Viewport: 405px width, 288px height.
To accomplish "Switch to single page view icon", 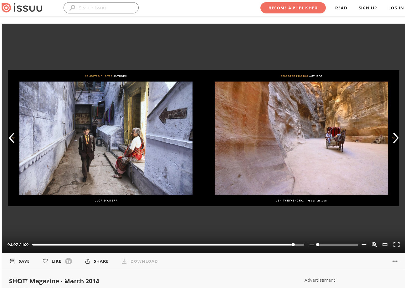I will [385, 245].
